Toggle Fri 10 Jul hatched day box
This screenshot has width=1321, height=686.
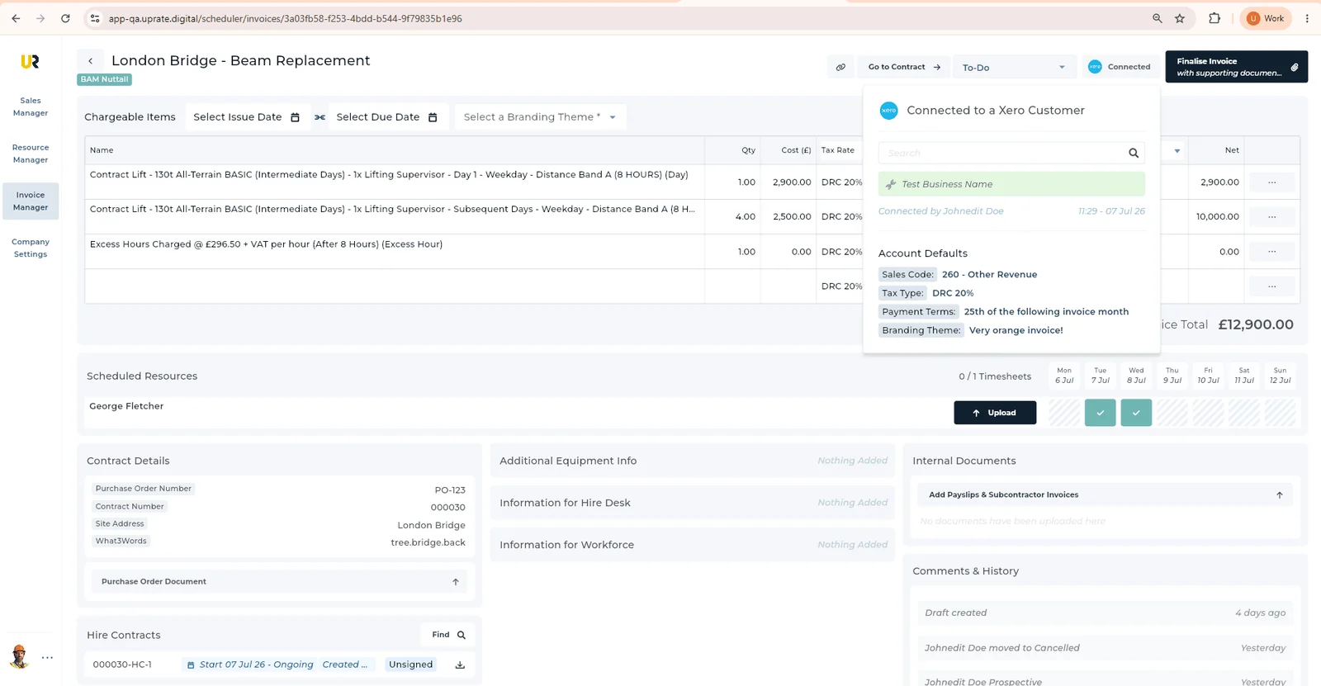tap(1208, 413)
